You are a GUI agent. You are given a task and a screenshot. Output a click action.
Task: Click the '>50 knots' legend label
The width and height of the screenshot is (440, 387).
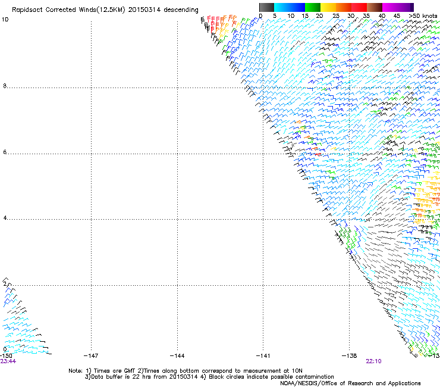coord(423,16)
